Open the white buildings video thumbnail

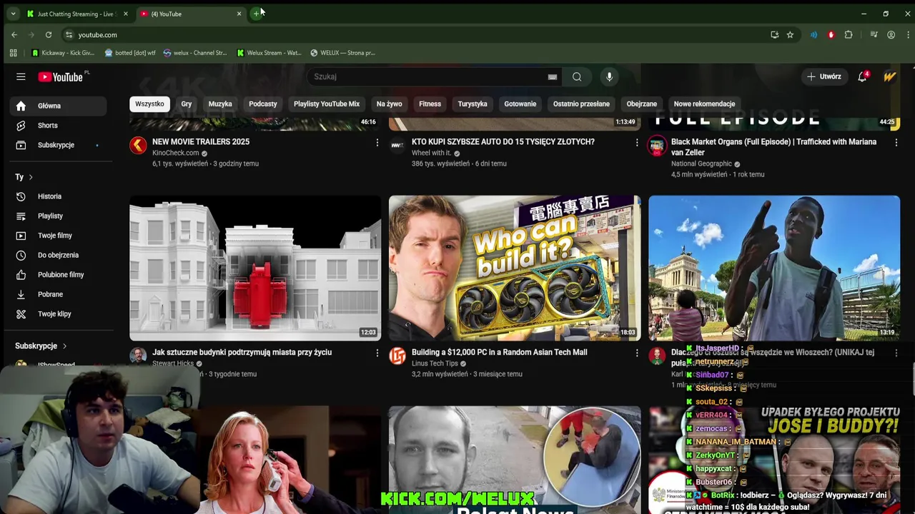coord(255,268)
